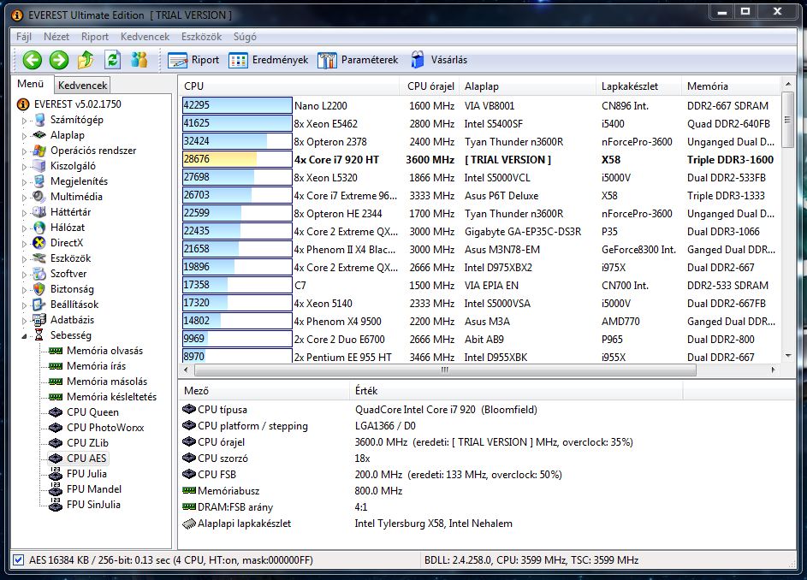Select the Memória olvasás benchmark icon

[x=55, y=351]
